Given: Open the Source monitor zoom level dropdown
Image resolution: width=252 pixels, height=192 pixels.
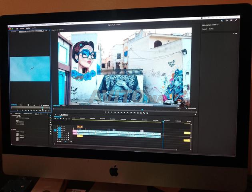Looking at the screenshot, I should point(22,105).
